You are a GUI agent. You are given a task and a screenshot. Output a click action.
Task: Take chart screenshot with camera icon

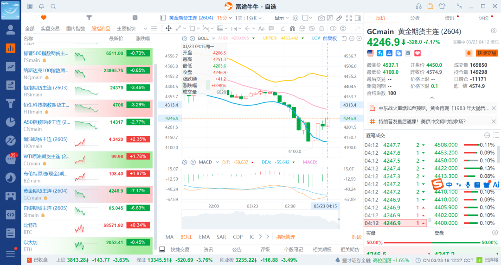(321, 18)
